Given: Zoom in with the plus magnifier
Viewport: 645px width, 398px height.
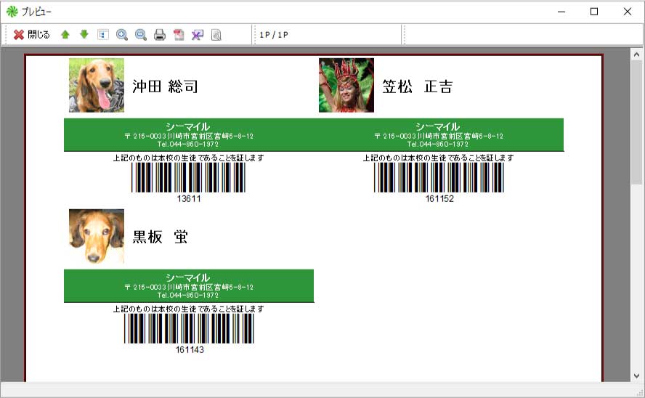Looking at the screenshot, I should click(x=122, y=35).
